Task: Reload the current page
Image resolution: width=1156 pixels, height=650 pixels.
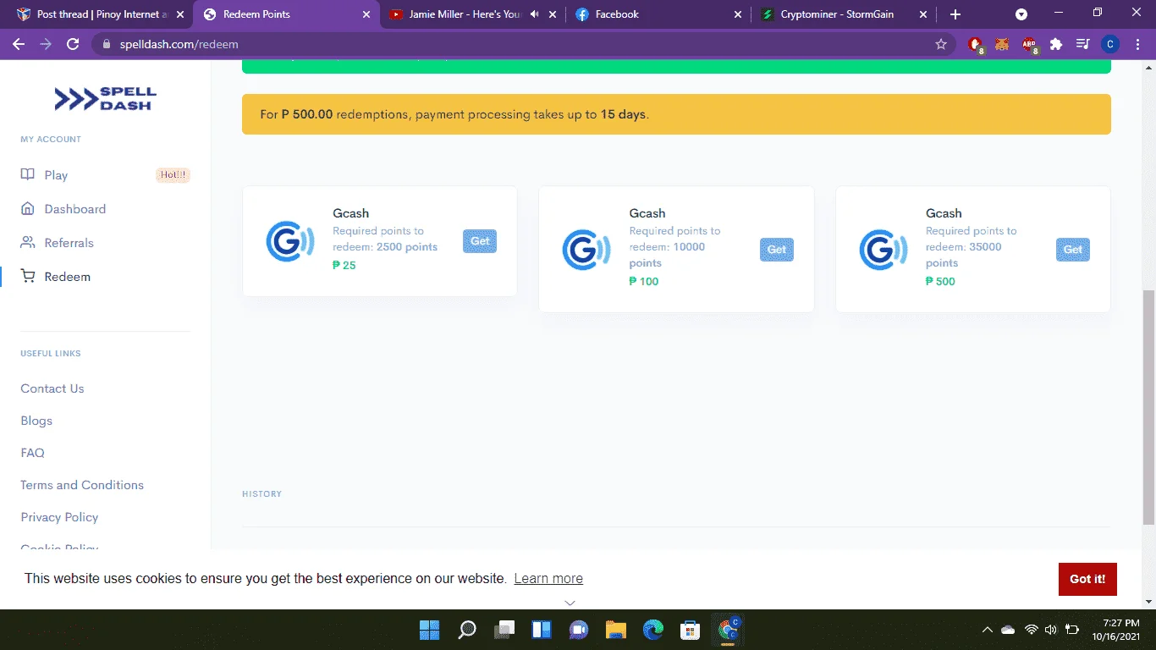Action: click(x=73, y=44)
